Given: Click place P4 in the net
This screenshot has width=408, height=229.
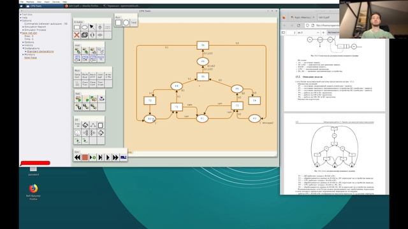Looking at the screenshot, I should pos(177,86).
